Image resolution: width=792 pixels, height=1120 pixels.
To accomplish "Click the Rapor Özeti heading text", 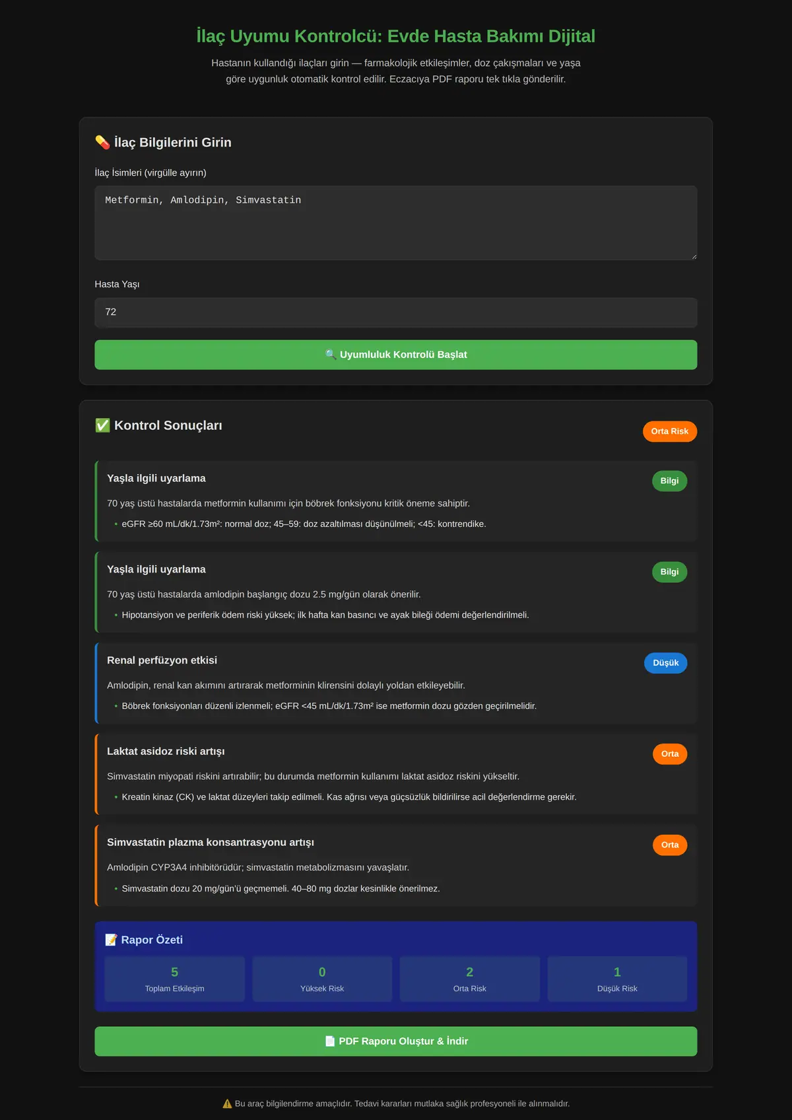I will pos(152,940).
